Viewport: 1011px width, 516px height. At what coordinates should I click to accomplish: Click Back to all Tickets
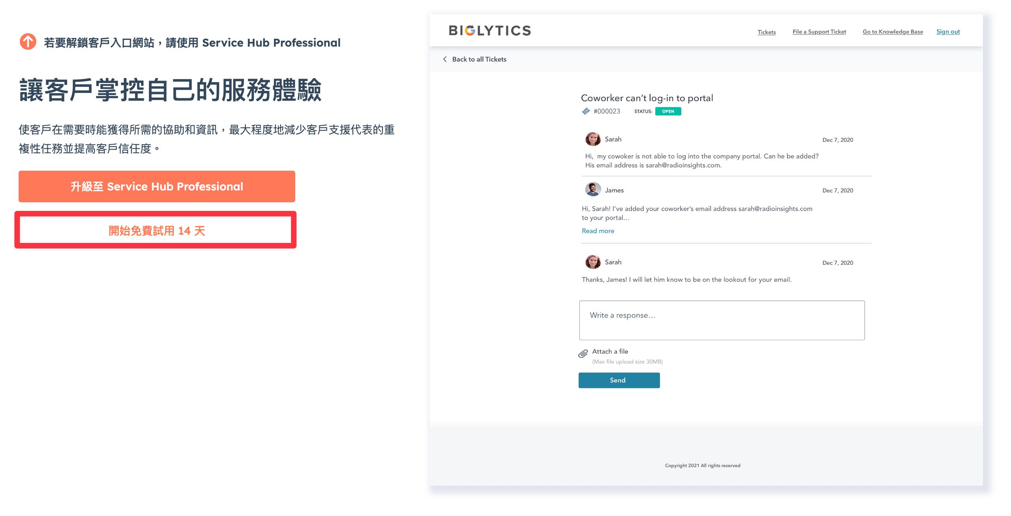click(479, 59)
